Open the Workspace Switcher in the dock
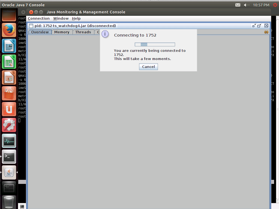The width and height of the screenshot is (279, 209). click(x=9, y=188)
